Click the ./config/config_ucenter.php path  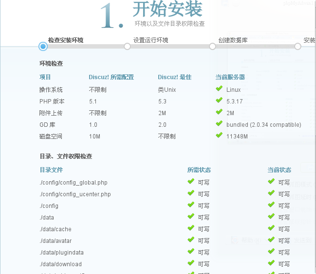point(75,194)
